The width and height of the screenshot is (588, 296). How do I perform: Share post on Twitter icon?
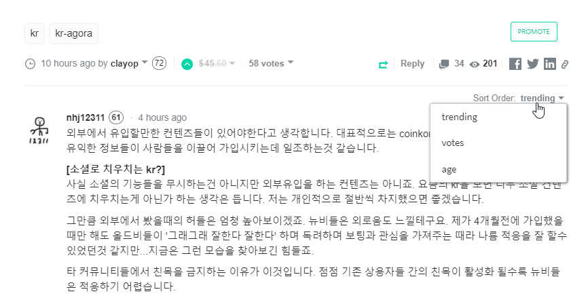point(533,64)
